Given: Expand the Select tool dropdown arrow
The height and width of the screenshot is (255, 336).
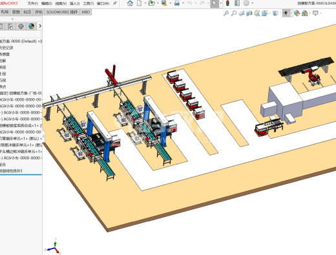Looking at the screenshot, I should (x=221, y=3).
